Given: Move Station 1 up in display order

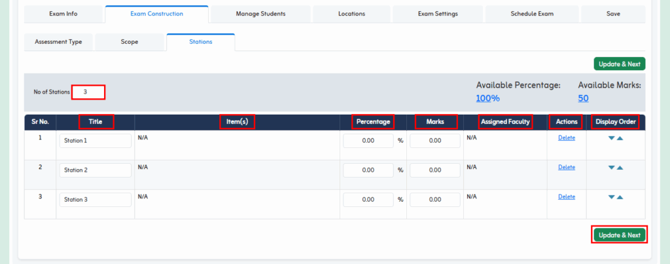Looking at the screenshot, I should click(x=620, y=138).
